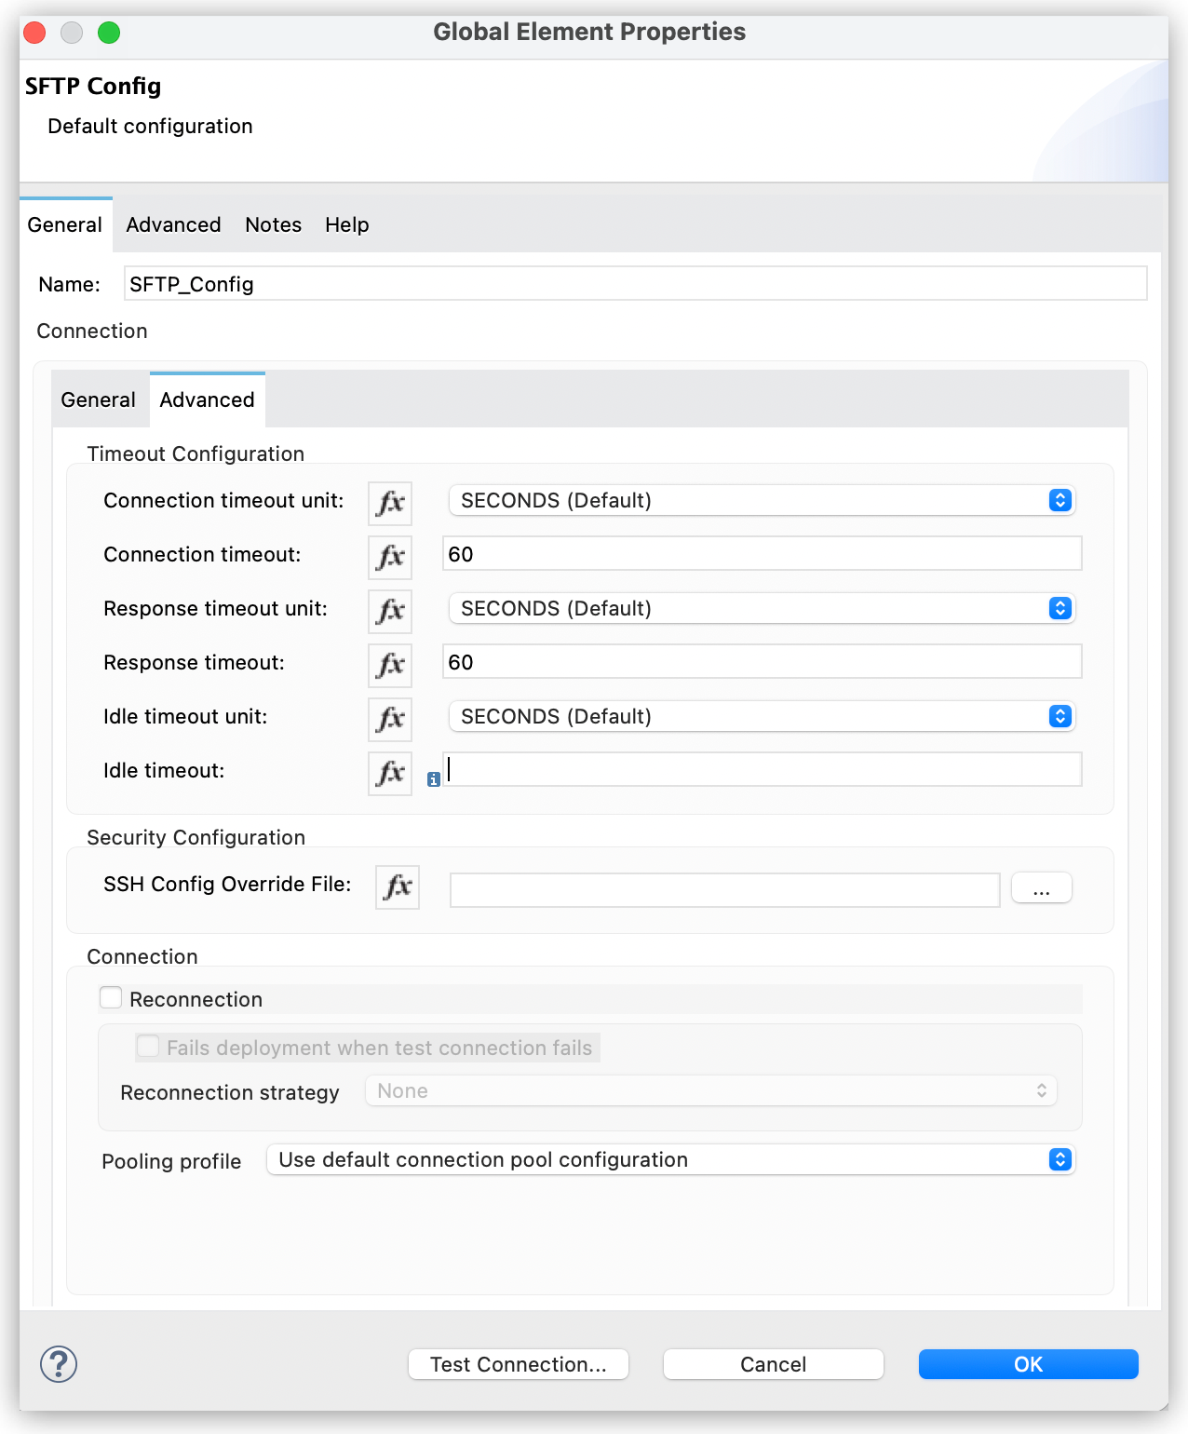Click the green maximize window button
Image resolution: width=1188 pixels, height=1434 pixels.
(109, 33)
